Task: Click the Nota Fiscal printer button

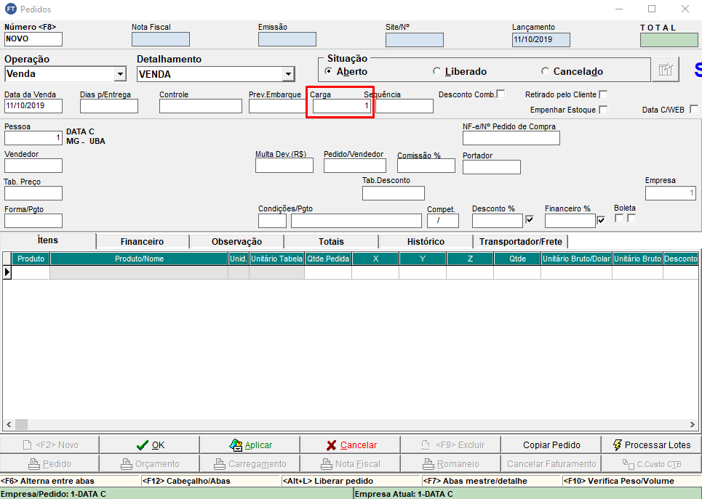Action: (x=351, y=463)
